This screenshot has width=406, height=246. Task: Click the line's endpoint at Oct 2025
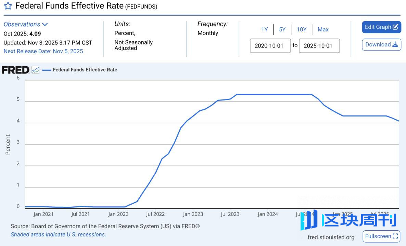point(398,121)
